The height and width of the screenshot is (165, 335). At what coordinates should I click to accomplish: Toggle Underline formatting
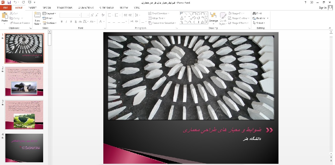pos(71,21)
